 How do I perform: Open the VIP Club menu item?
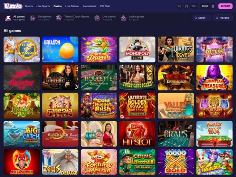(x=105, y=6)
